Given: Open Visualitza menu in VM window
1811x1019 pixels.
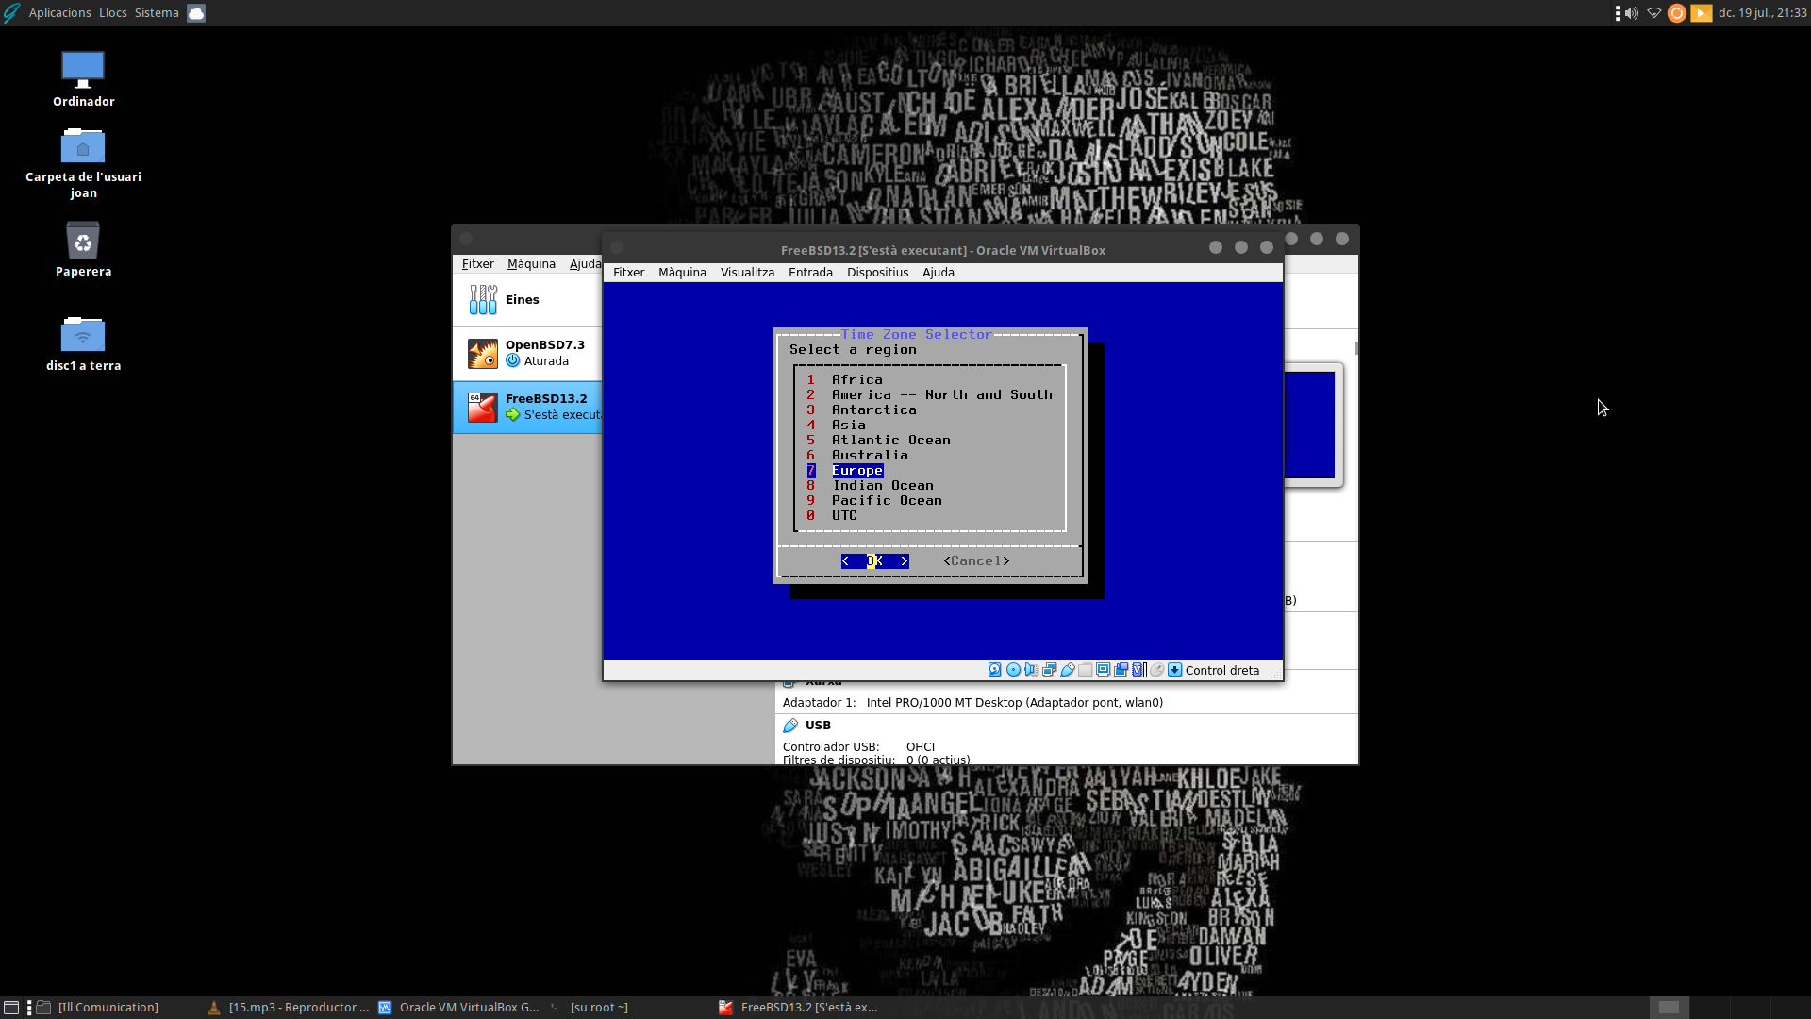Looking at the screenshot, I should 747,273.
